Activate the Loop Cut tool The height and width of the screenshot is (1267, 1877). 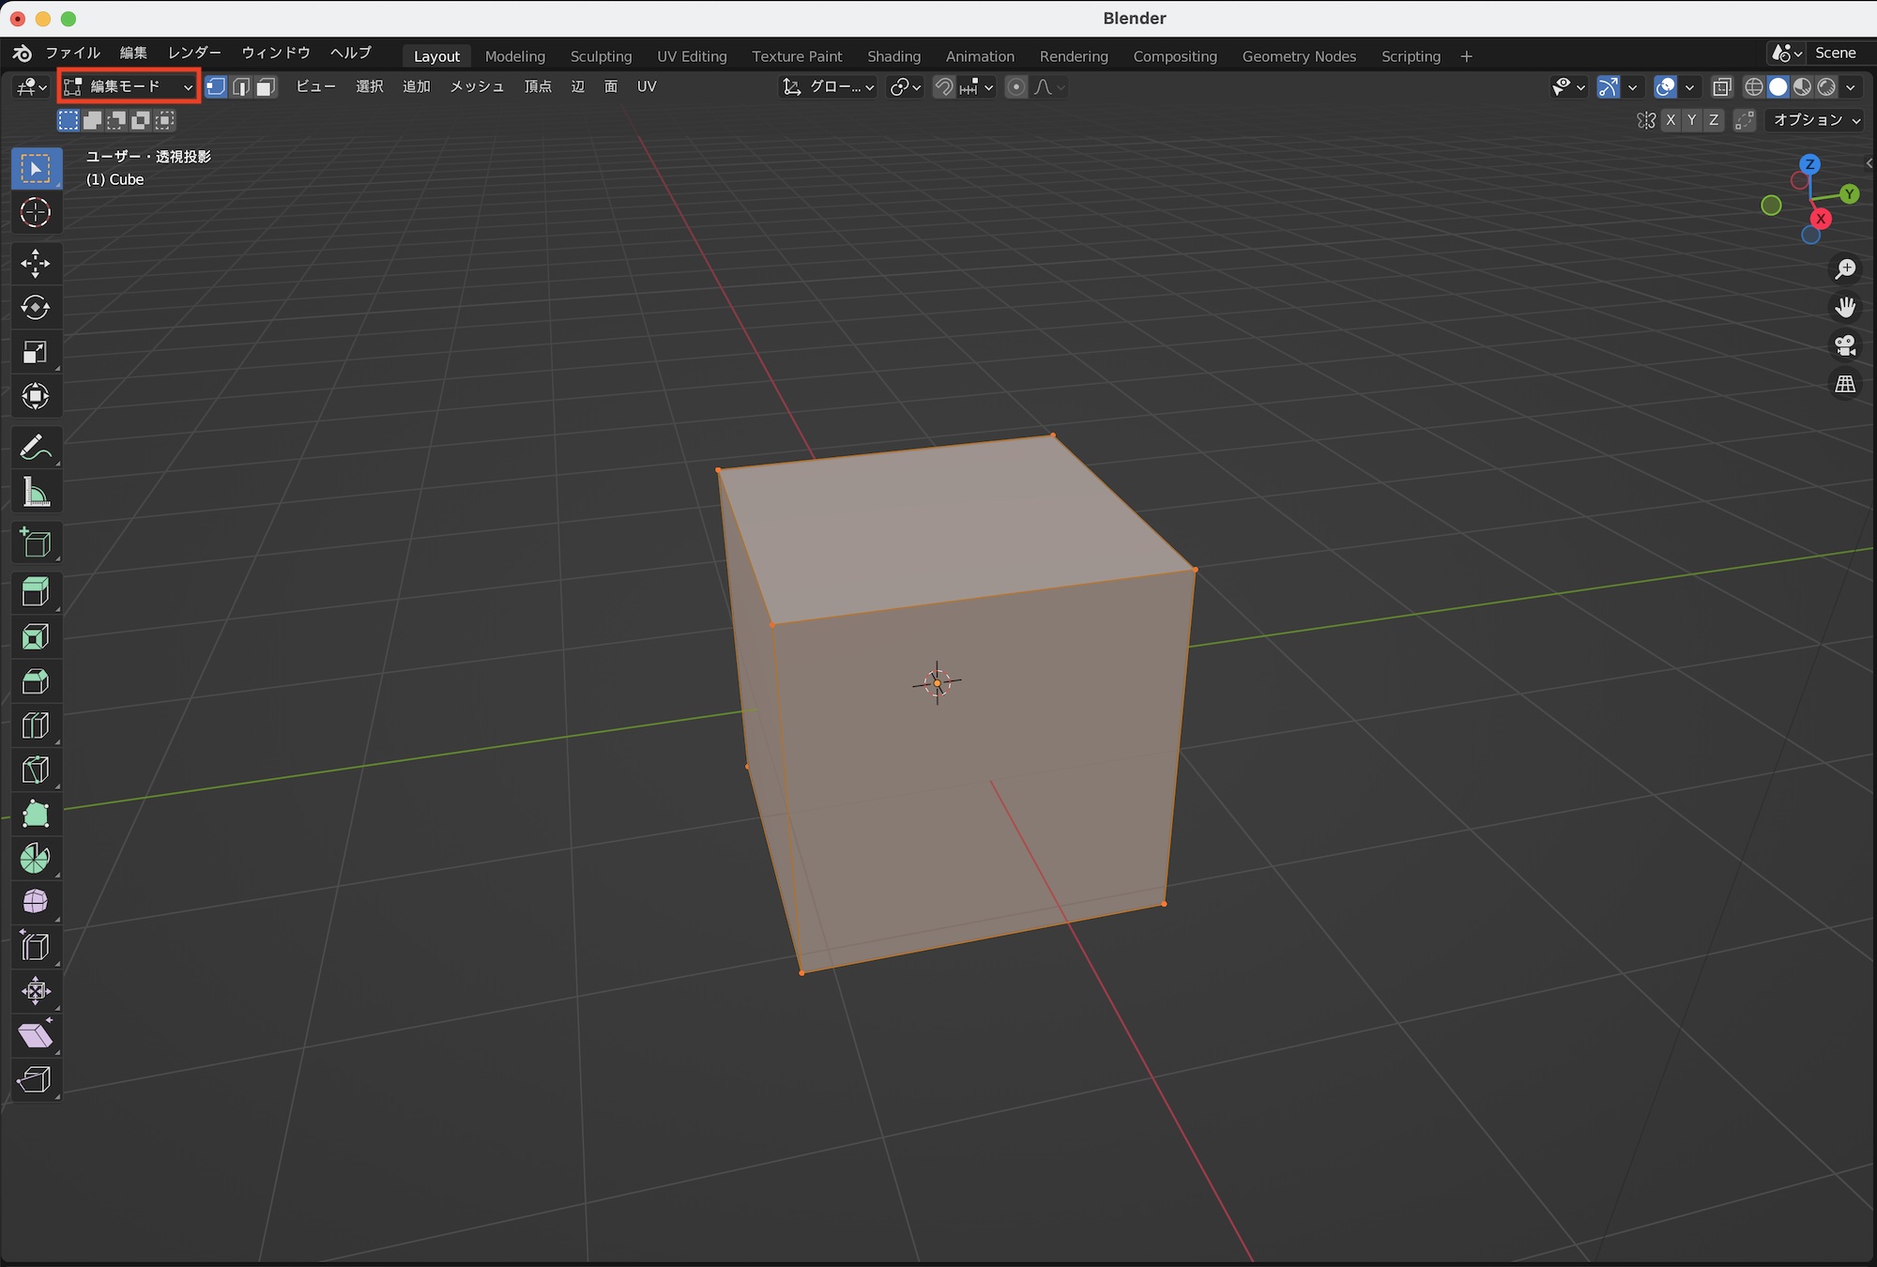pos(36,725)
